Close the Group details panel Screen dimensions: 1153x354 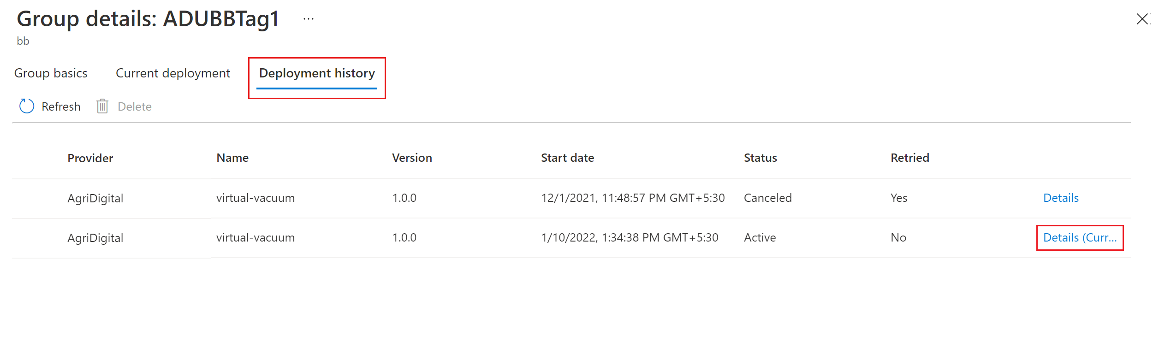(x=1142, y=19)
